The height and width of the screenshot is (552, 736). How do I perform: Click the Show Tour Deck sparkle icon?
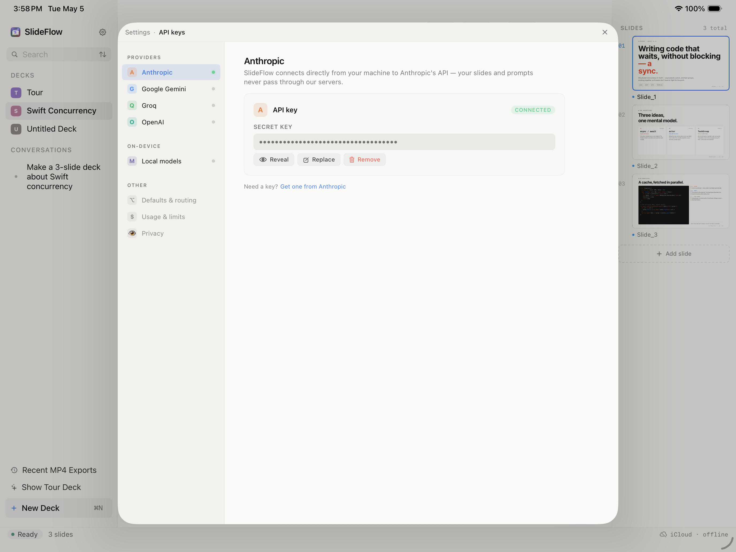14,487
